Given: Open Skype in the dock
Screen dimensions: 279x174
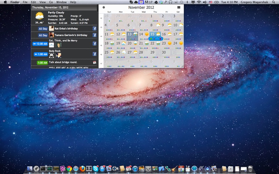Looking at the screenshot, I should (x=96, y=168).
